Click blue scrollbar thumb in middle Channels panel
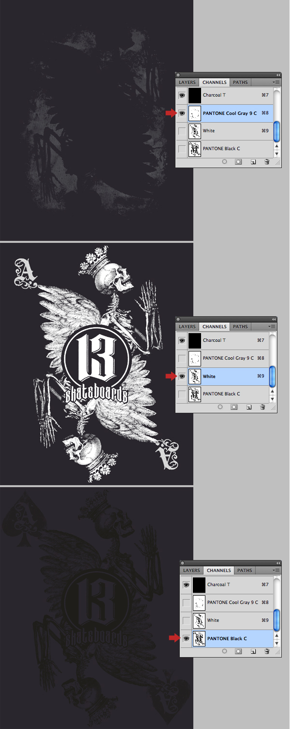The image size is (290, 729). 273,376
